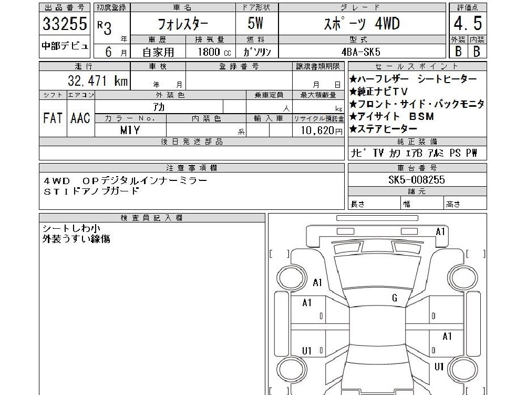Select model code 4BA-SK5
526x395 pixels.
coord(361,52)
